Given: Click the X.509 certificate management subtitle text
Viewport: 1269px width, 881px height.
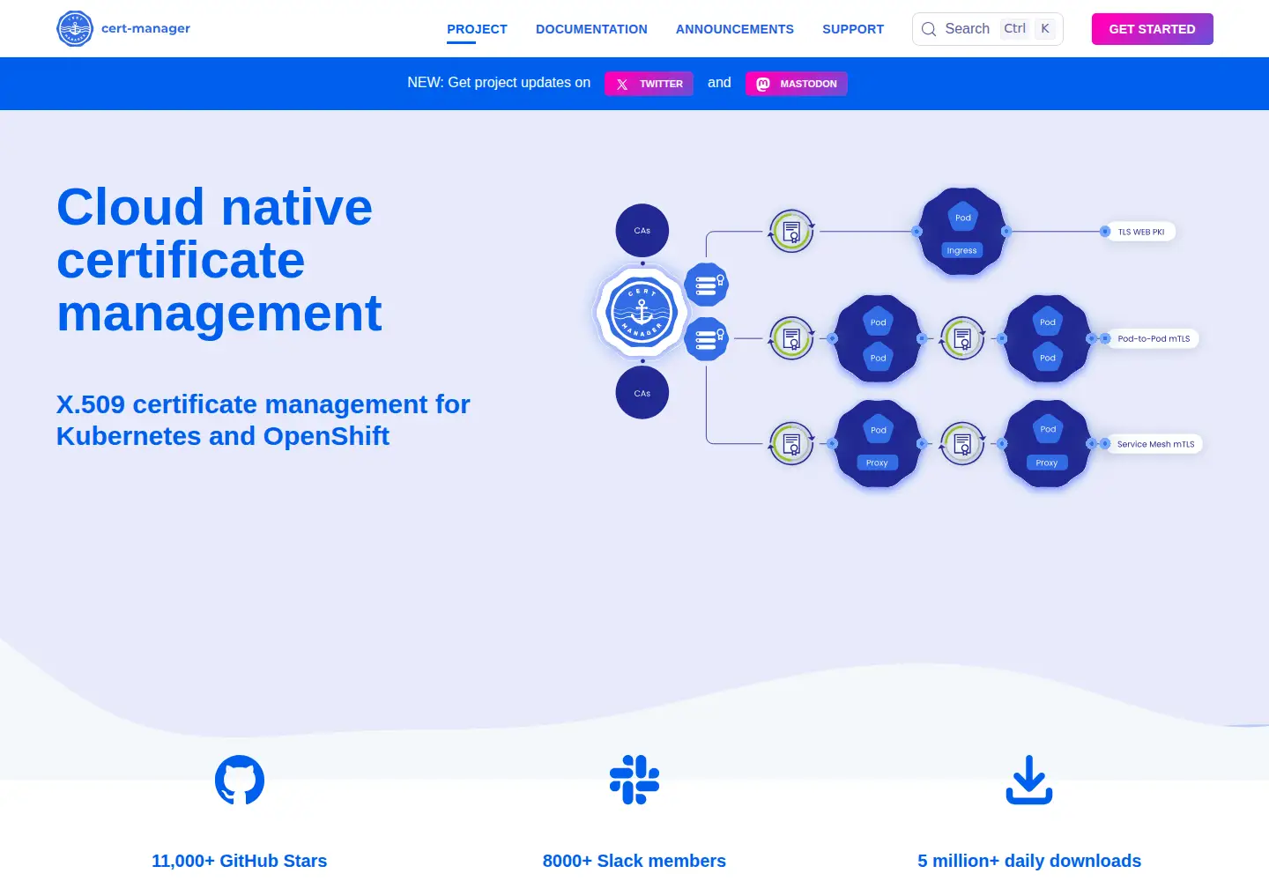Looking at the screenshot, I should point(263,420).
